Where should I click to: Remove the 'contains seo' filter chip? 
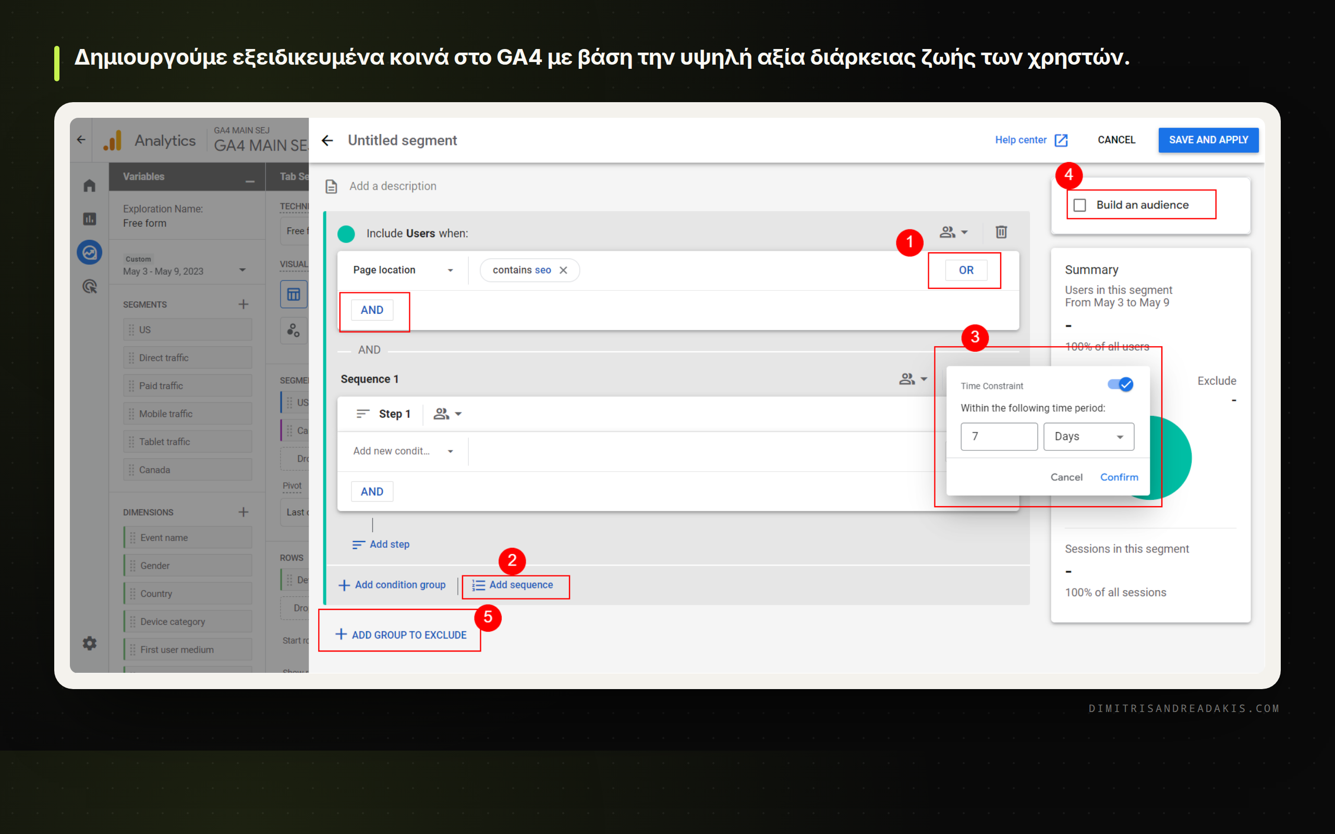[563, 271]
